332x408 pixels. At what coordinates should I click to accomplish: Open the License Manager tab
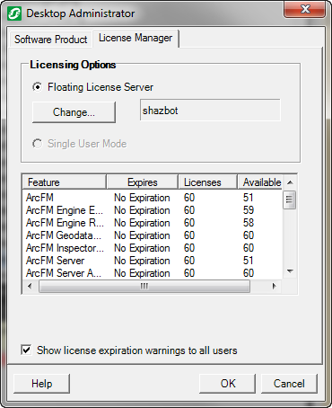pyautogui.click(x=135, y=38)
